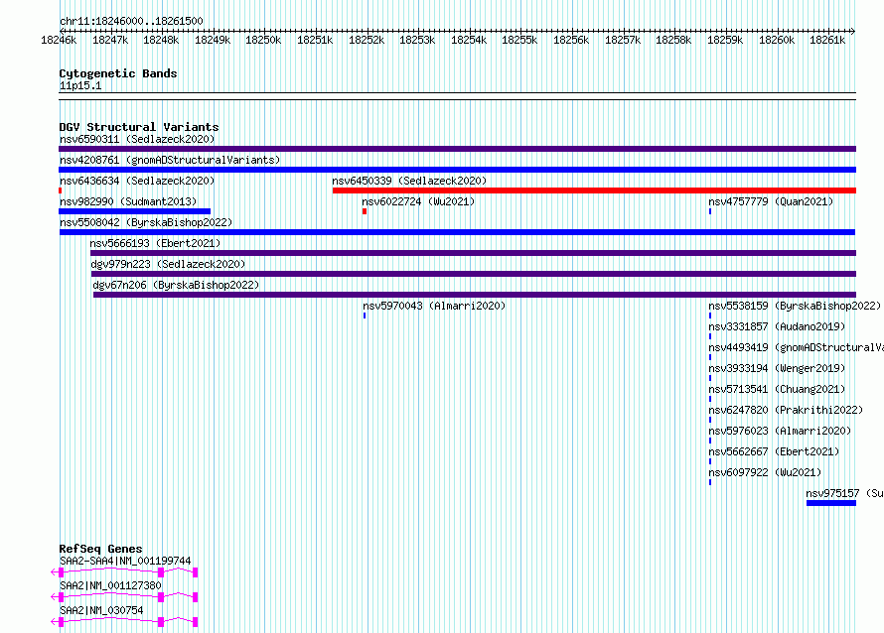This screenshot has width=884, height=633.
Task: Click the blue nsv4208761 variant bar
Action: point(457,170)
